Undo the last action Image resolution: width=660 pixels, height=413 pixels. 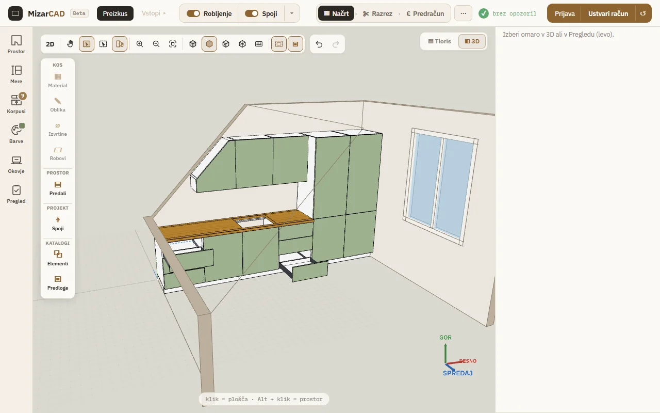(319, 44)
